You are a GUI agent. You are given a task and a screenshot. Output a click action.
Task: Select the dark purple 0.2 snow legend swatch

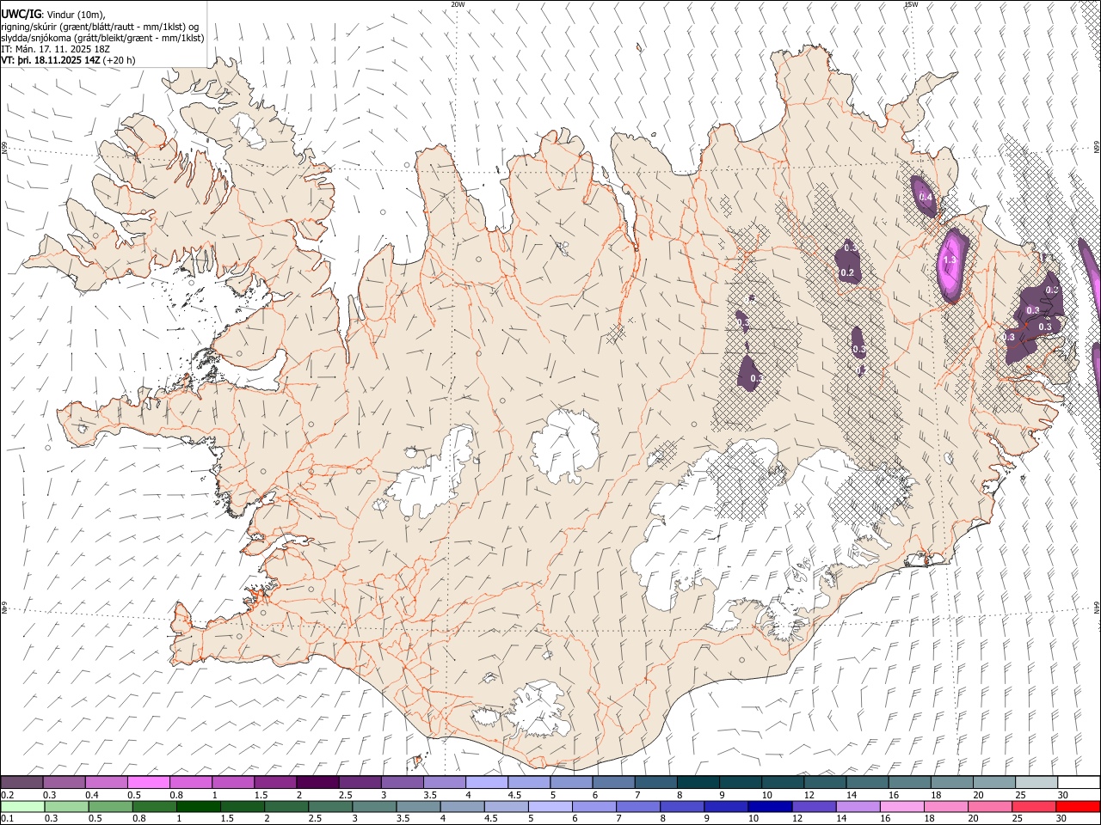pyautogui.click(x=22, y=783)
